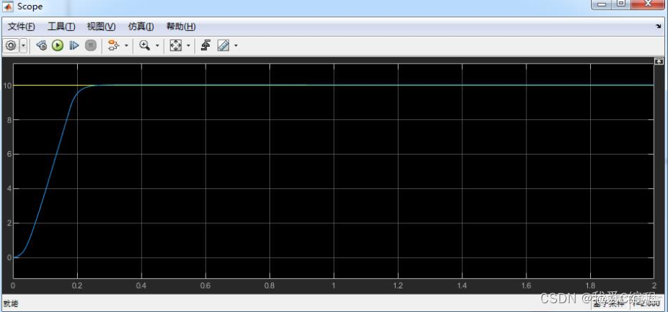Open the zoom tool dropdown arrow
The width and height of the screenshot is (668, 312).
pyautogui.click(x=157, y=45)
